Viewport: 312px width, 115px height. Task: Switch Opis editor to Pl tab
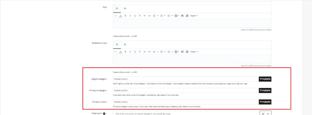[x=117, y=9]
